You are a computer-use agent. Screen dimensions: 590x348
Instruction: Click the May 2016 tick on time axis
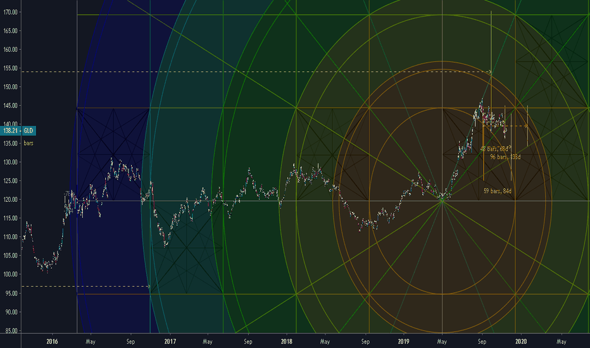[91, 342]
